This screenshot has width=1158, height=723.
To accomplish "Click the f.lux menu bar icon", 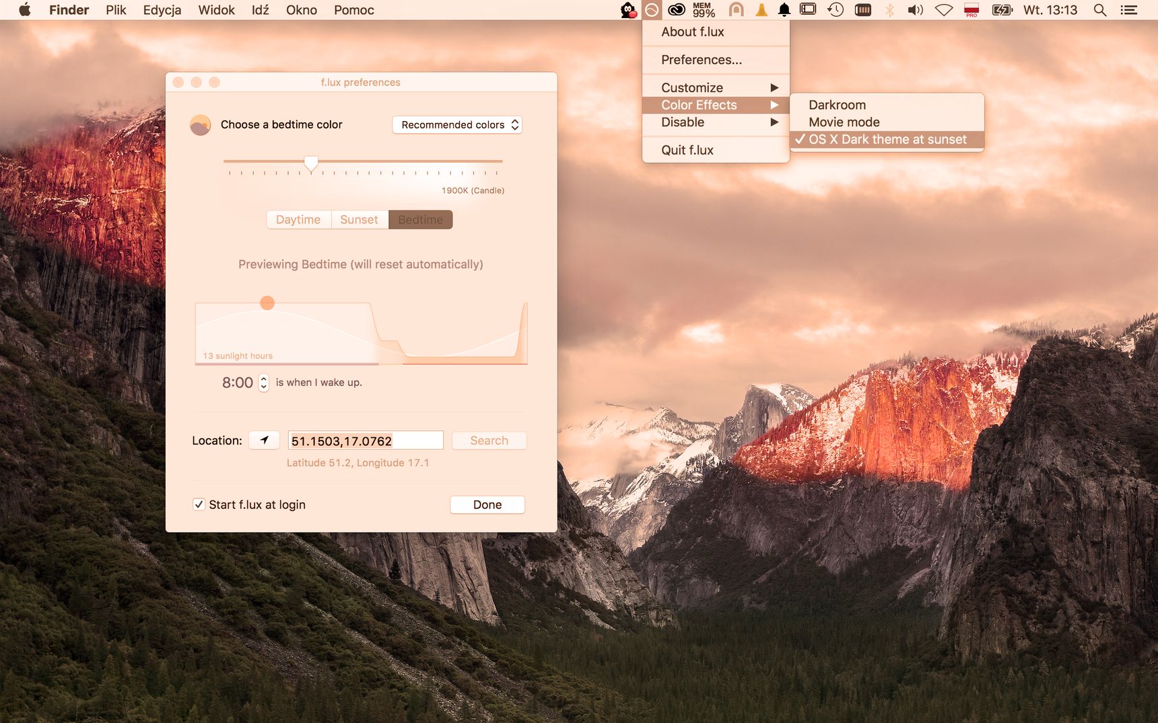I will click(x=652, y=10).
